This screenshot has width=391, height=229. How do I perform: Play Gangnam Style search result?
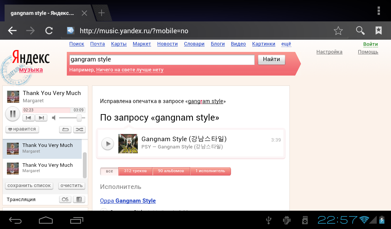[108, 144]
